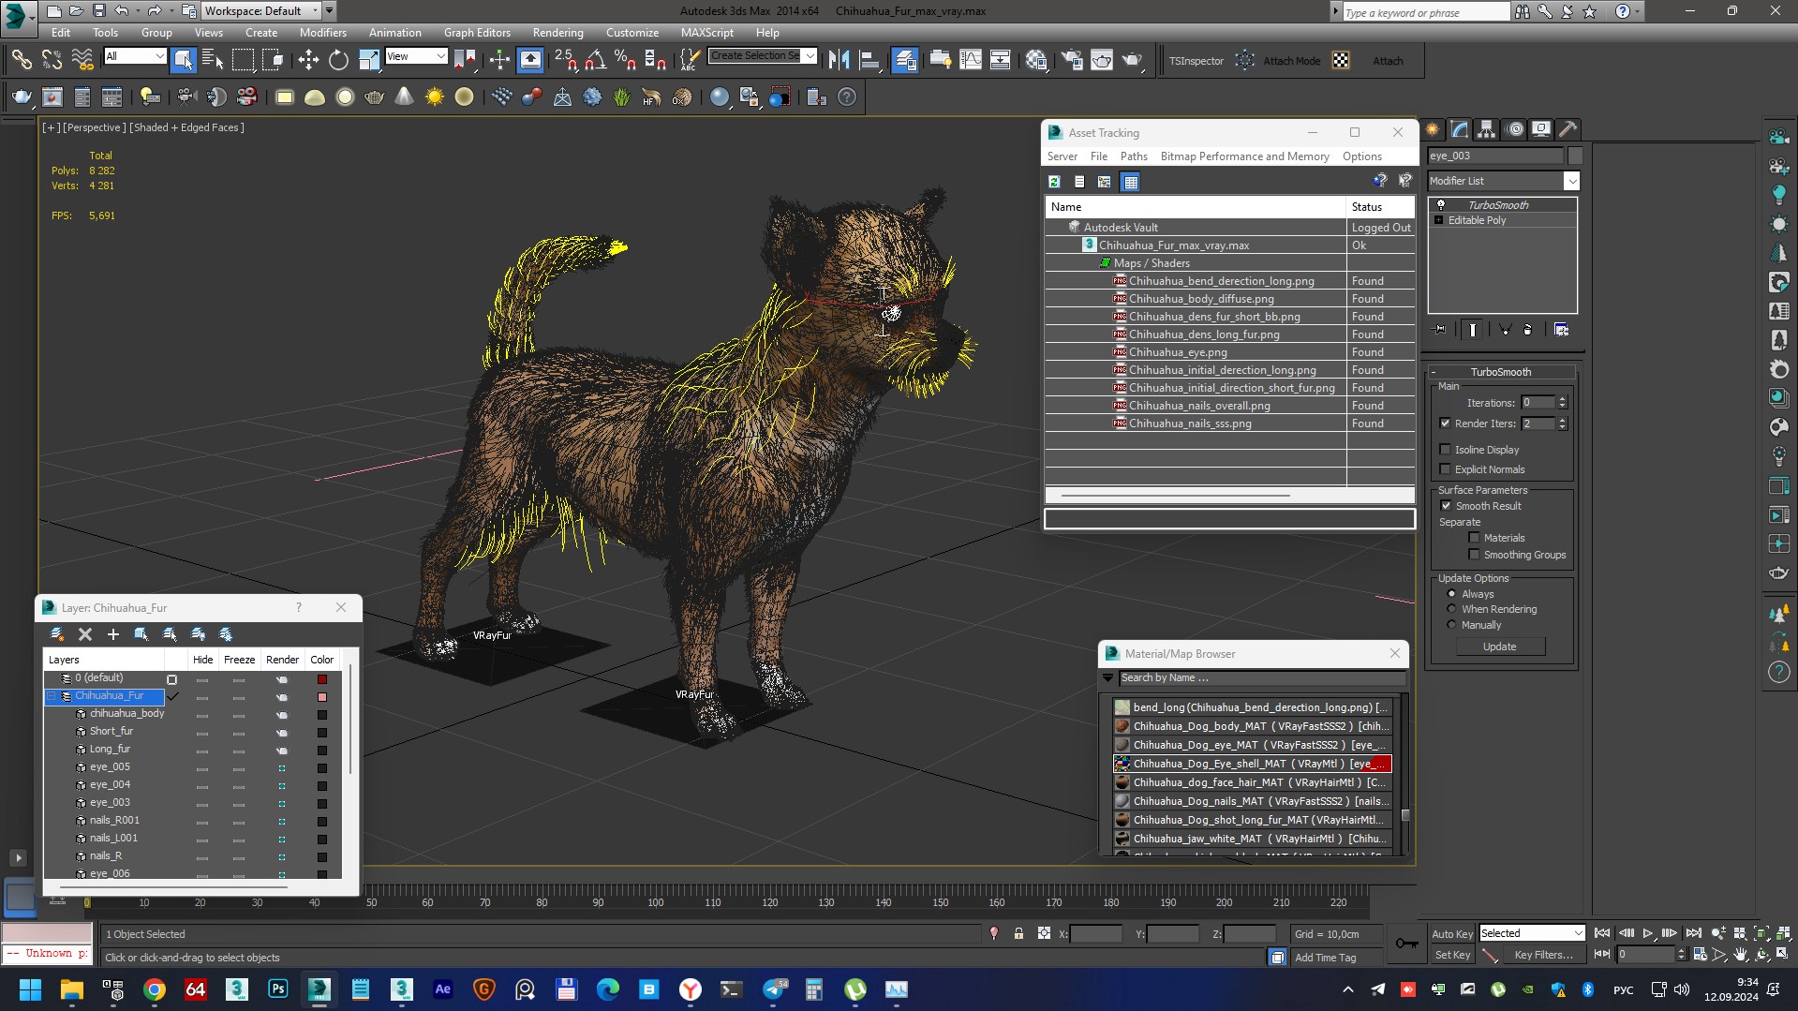This screenshot has width=1798, height=1011.
Task: Expand Editable Poly in modifier stack
Action: pyautogui.click(x=1439, y=220)
